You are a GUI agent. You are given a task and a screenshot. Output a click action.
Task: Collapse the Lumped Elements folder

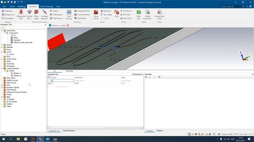click(2, 68)
